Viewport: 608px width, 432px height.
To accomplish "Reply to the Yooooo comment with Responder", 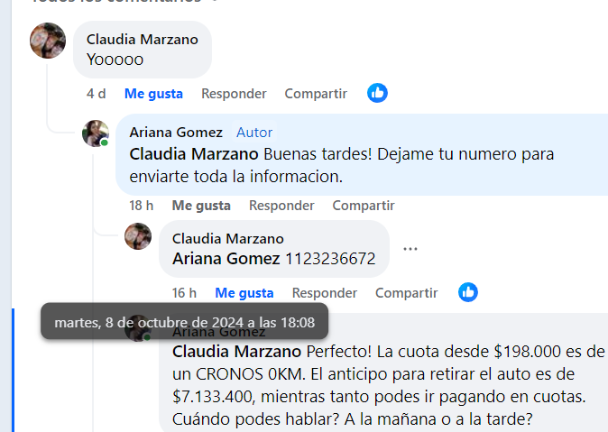I will click(234, 94).
